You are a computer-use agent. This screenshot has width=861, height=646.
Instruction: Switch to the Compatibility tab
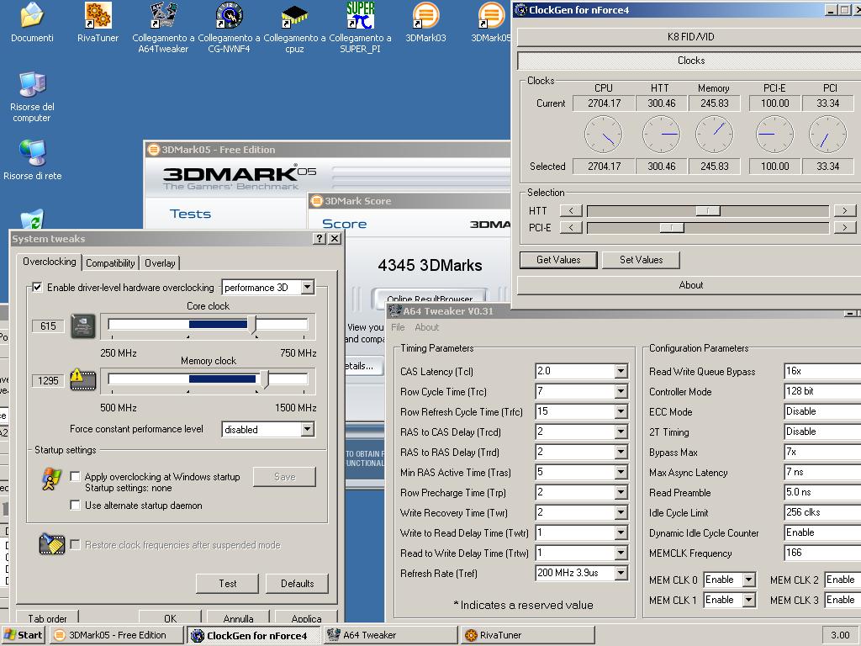point(110,263)
